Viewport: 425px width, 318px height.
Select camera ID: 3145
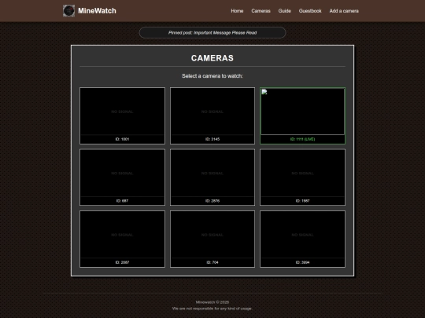tap(213, 115)
